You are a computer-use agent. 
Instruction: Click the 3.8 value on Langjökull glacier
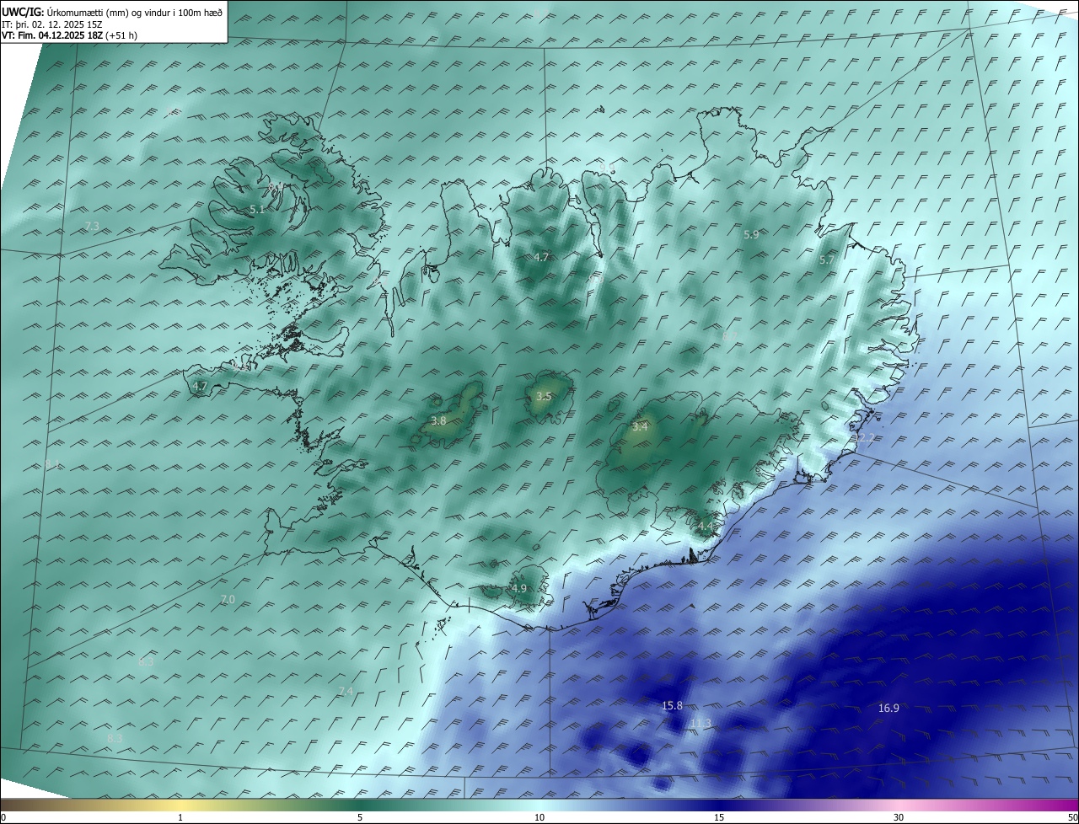[438, 420]
